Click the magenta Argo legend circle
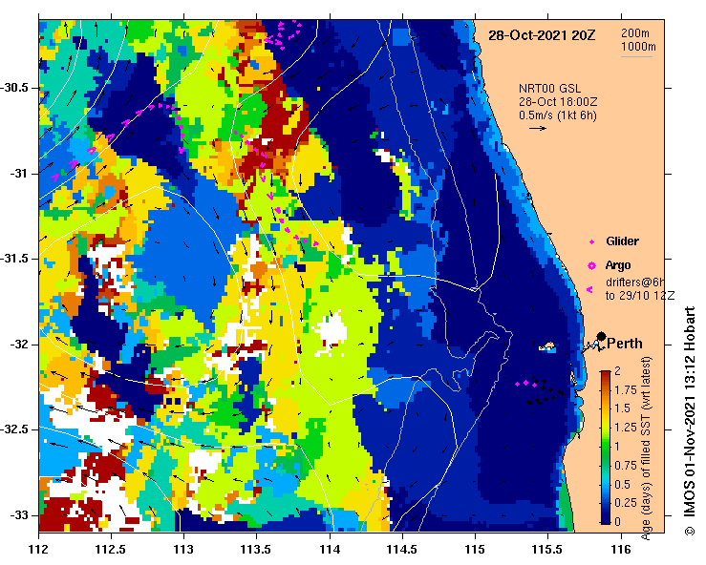706x565 pixels. coord(591,266)
